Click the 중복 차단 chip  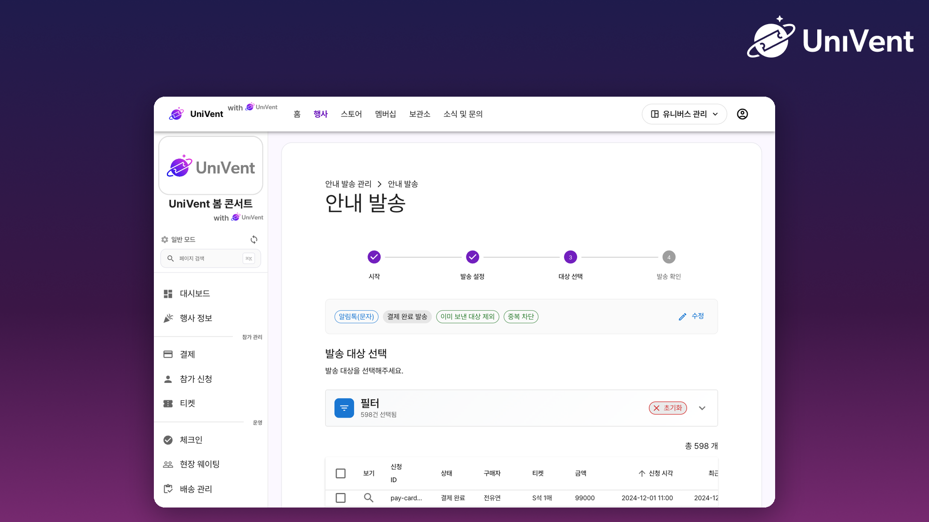(x=521, y=317)
